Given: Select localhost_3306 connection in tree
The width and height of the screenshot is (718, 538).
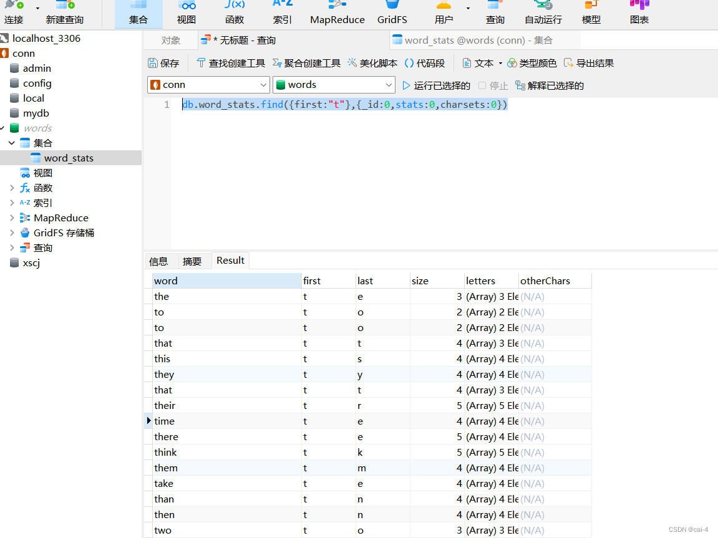Looking at the screenshot, I should (46, 39).
